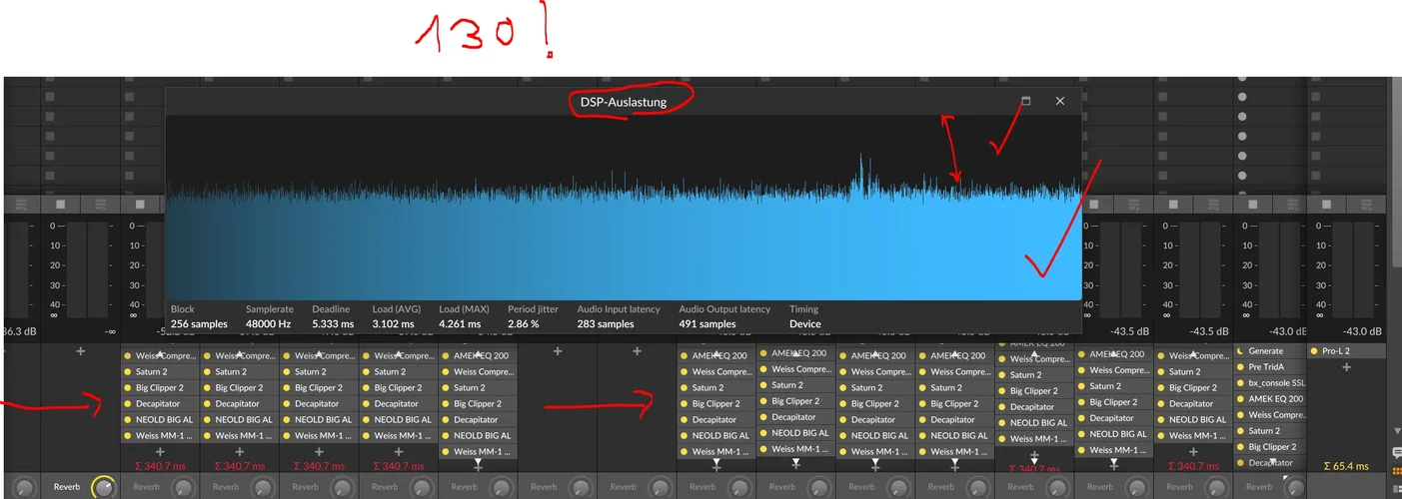Close the DSP-Auslastung window
This screenshot has height=499, width=1402.
coord(1060,101)
